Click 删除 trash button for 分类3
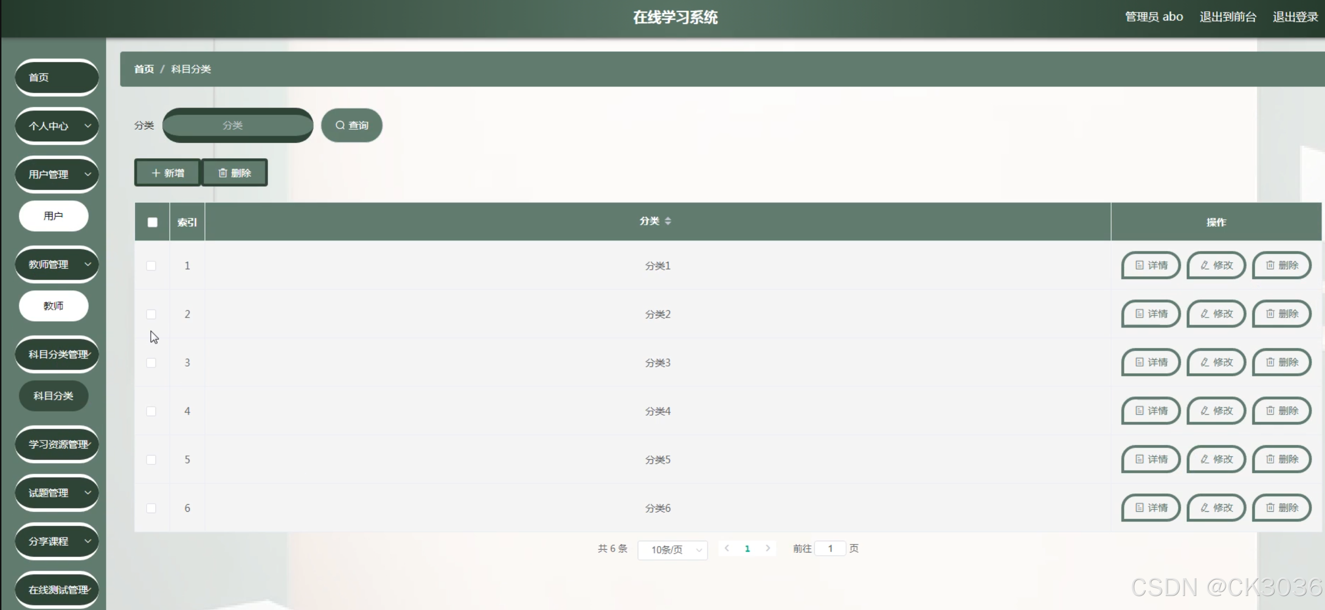 click(1281, 362)
